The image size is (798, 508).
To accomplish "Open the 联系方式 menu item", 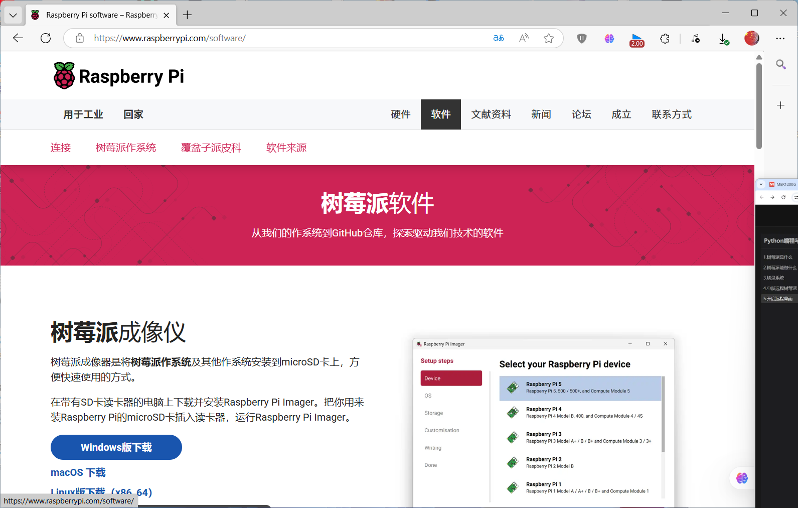I will 672,114.
